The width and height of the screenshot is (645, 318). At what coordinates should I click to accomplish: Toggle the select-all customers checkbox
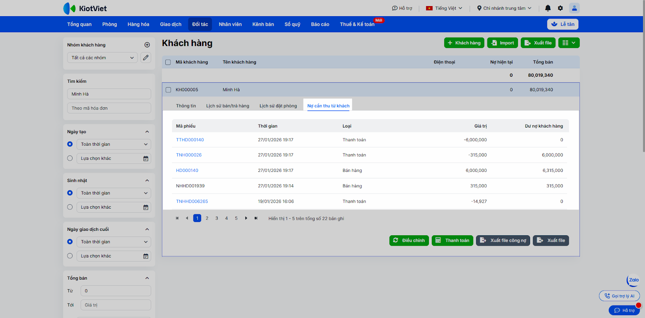(168, 62)
